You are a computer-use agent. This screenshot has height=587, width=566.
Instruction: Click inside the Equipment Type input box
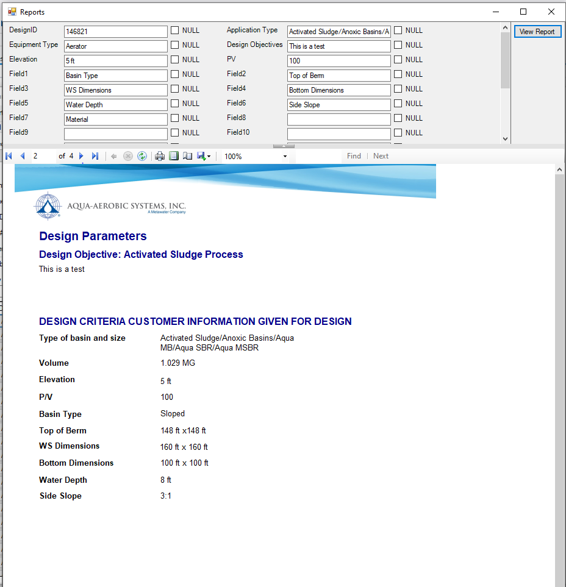115,45
